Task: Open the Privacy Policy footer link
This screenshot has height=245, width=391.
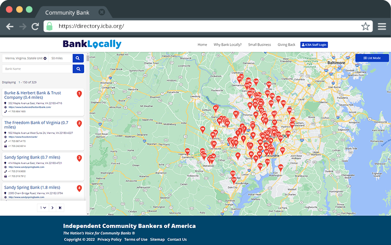Action: pos(110,239)
